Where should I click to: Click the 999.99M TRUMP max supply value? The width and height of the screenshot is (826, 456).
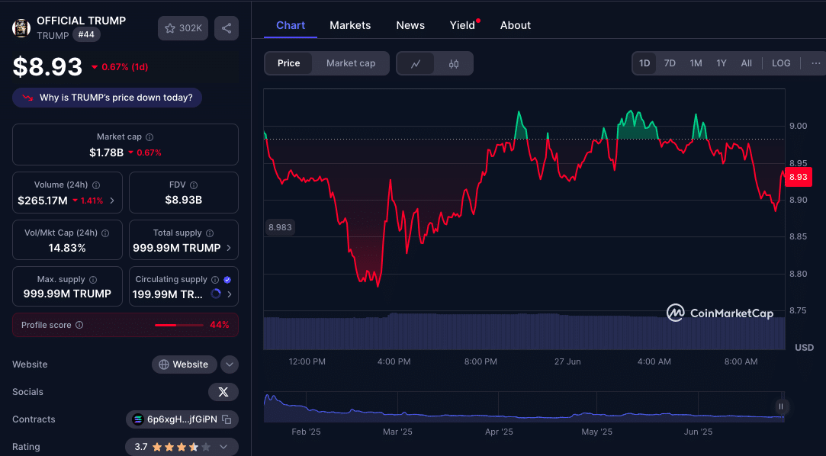(x=67, y=294)
